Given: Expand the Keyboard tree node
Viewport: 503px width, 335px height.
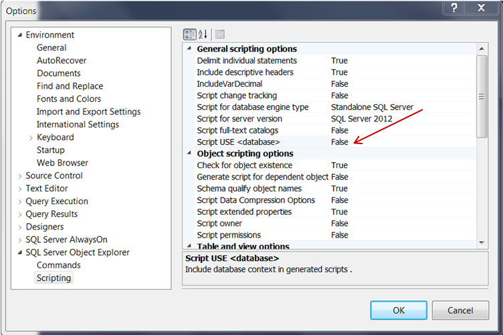Looking at the screenshot, I should point(31,137).
